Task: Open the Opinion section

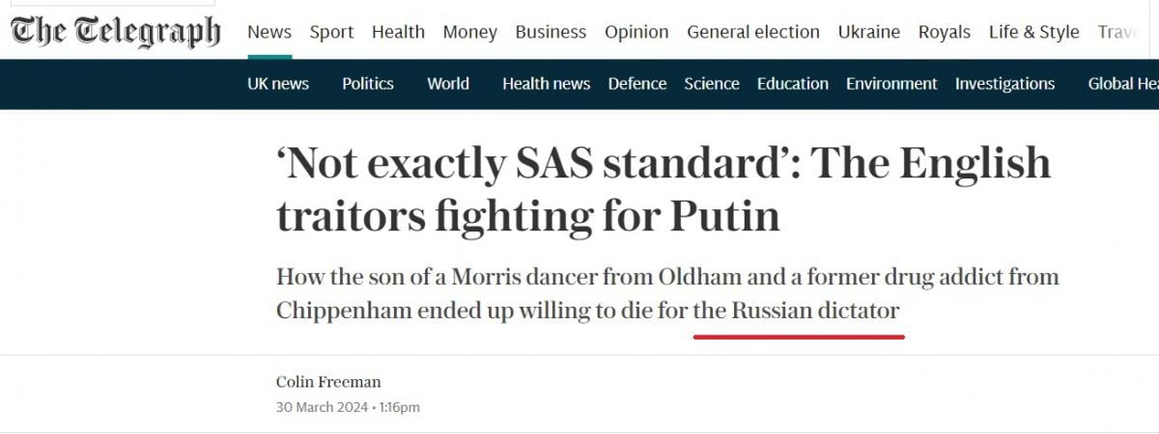Action: pos(636,32)
